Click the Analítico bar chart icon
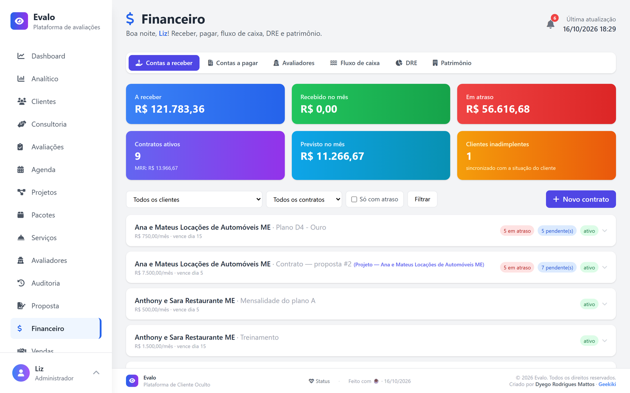This screenshot has width=630, height=393. pyautogui.click(x=21, y=79)
